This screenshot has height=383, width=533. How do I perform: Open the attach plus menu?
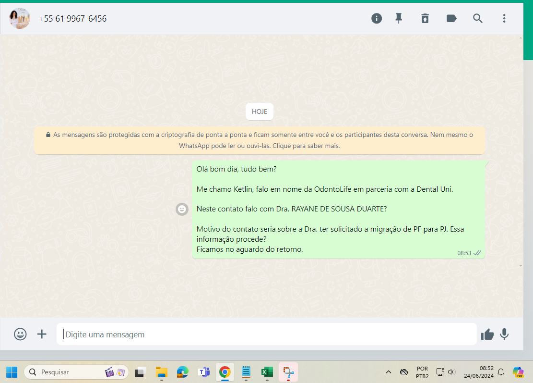[x=42, y=334]
